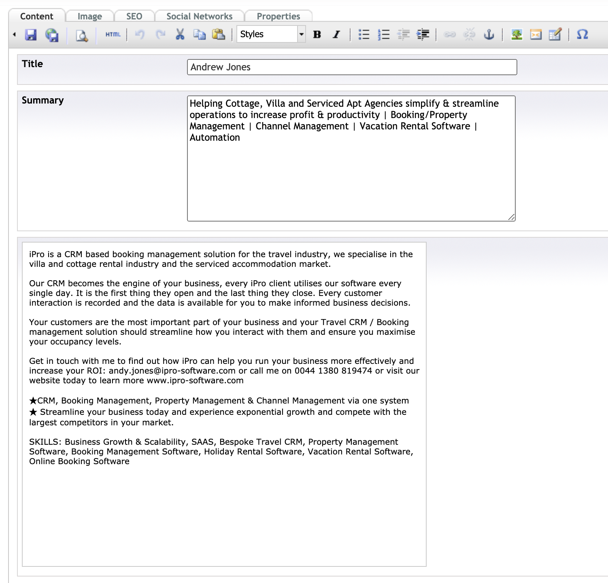Screen dimensions: 608x583
Task: Toggle bold formatting
Action: pos(317,34)
